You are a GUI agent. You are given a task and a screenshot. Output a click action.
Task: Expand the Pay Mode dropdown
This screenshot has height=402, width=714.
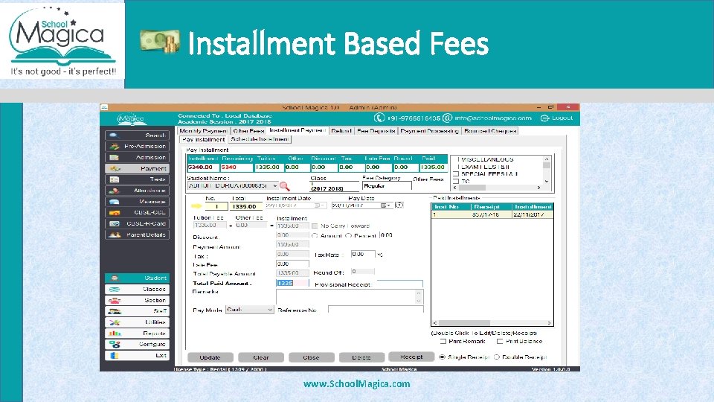269,310
